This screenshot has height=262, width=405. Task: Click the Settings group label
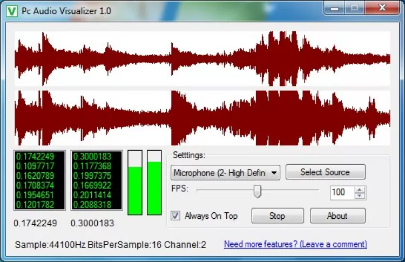[189, 155]
